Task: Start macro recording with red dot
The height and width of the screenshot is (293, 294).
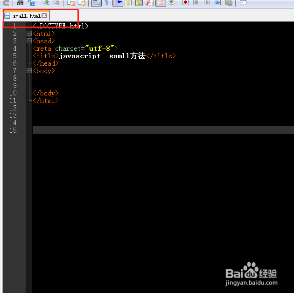Action: click(185, 2)
